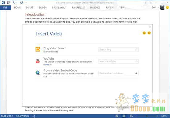Click the proofing errors status icon
Screen dimensions: 170x118
34,116
